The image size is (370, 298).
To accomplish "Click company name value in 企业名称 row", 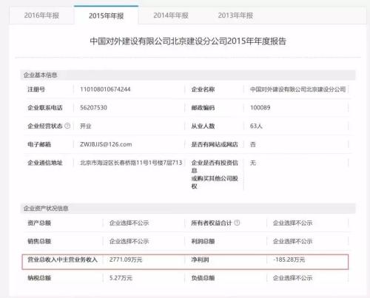I will (297, 89).
